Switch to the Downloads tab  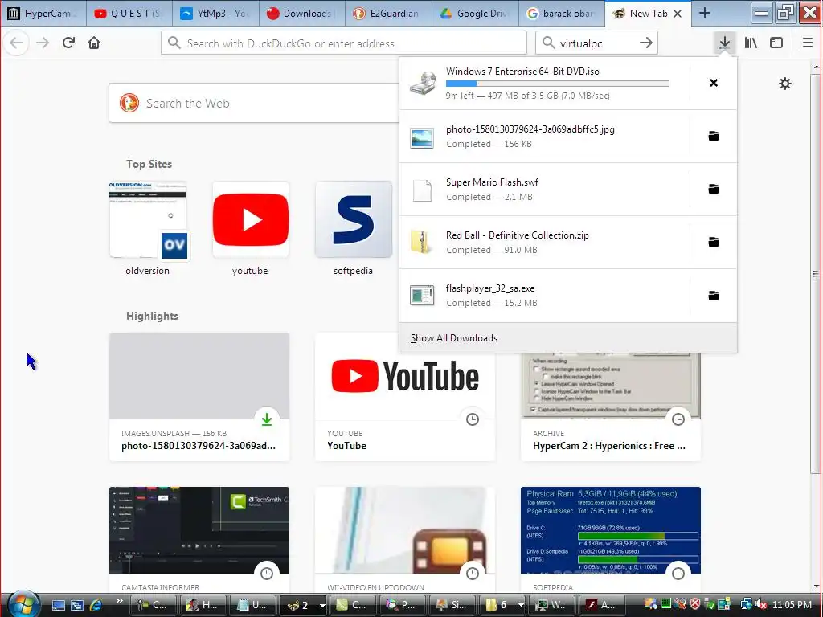pyautogui.click(x=302, y=13)
